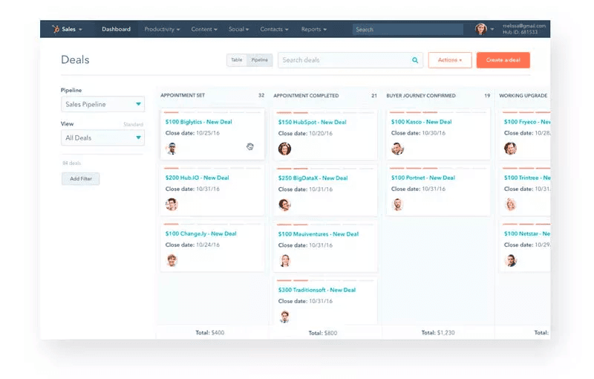Click owner avatar on Traditionsoft deal card
This screenshot has width=594, height=379.
[x=284, y=317]
